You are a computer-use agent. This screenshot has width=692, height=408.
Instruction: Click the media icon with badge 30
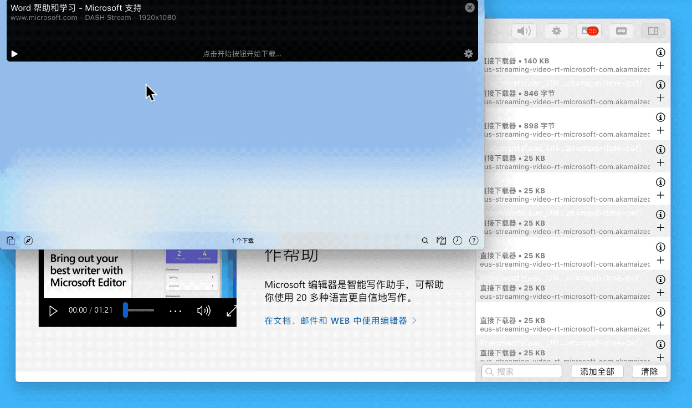pos(589,31)
